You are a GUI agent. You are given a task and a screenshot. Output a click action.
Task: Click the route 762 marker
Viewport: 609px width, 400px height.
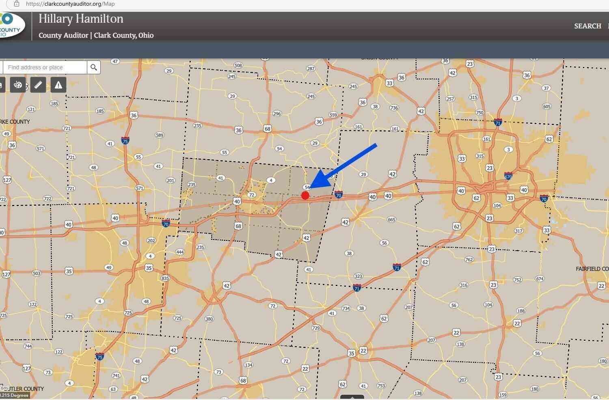coord(469,260)
